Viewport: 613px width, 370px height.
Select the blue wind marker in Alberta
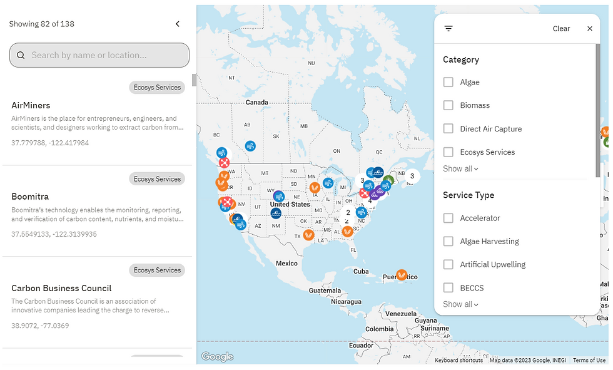[x=250, y=146]
